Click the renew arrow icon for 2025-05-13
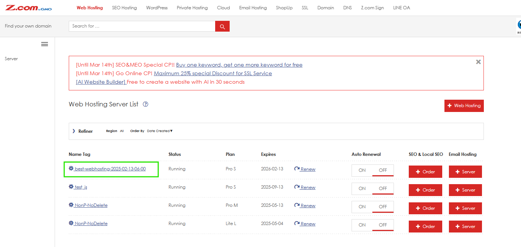 297,205
